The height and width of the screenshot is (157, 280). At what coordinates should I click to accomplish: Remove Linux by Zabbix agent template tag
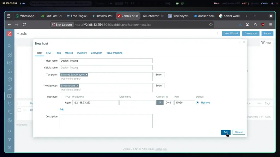click(86, 75)
